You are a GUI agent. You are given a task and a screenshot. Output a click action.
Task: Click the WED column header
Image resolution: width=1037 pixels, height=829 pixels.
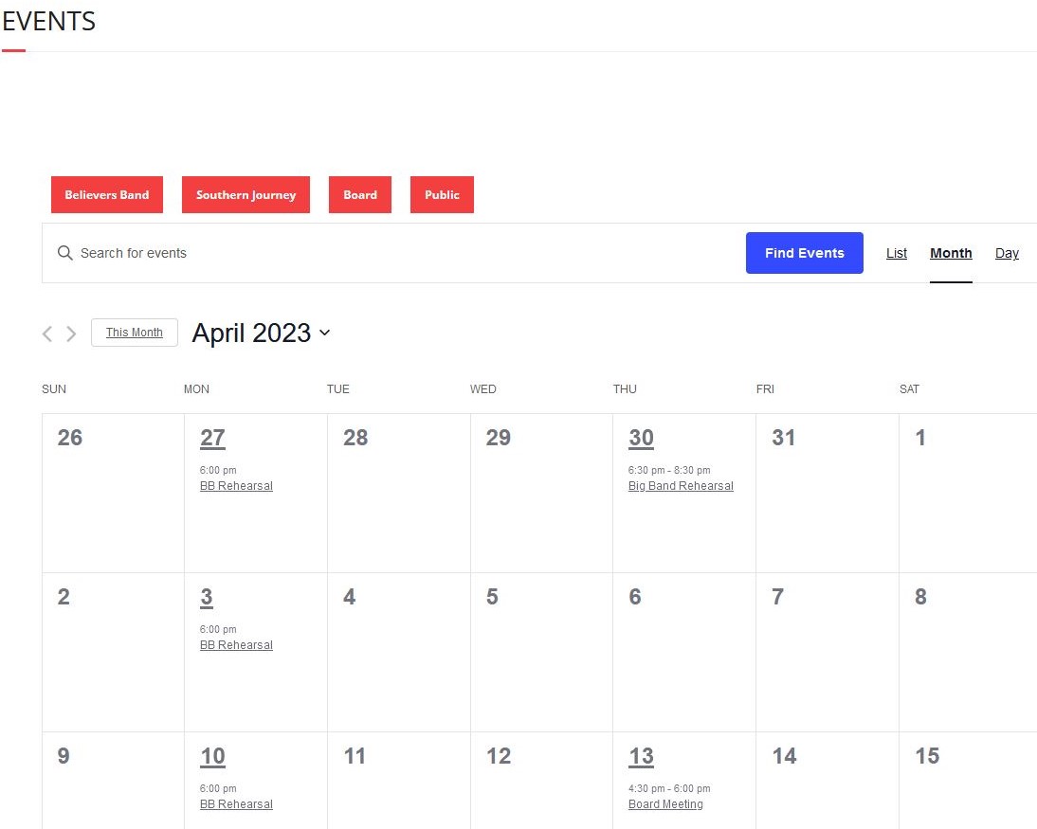tap(482, 389)
